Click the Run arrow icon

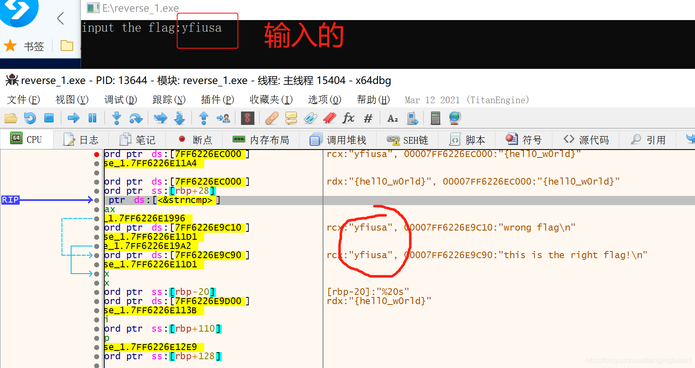point(74,118)
